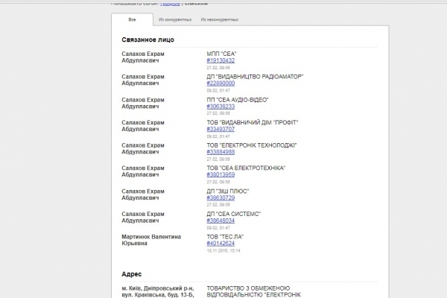Click the name Мартинюк Валентина Юрьевна
Image resolution: width=447 pixels, height=298 pixels.
point(150,239)
